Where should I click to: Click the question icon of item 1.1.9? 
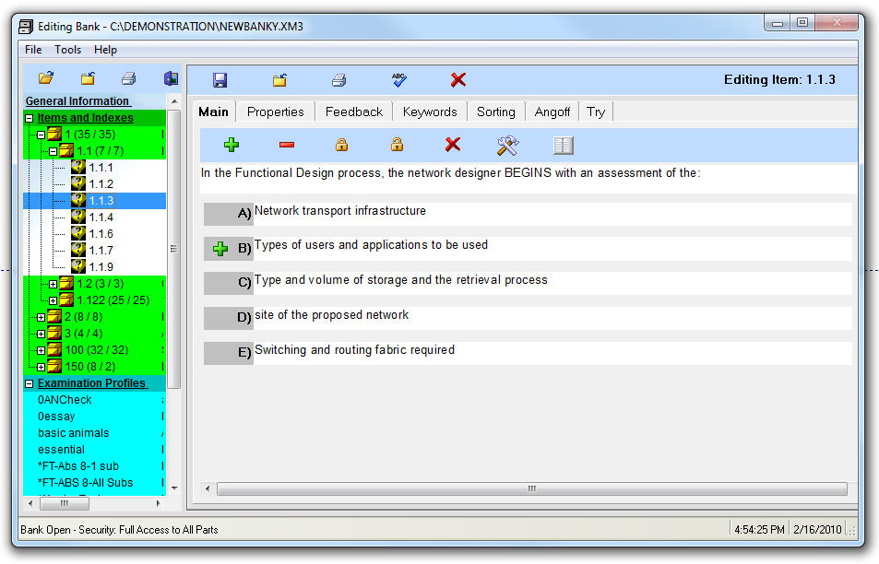point(78,266)
